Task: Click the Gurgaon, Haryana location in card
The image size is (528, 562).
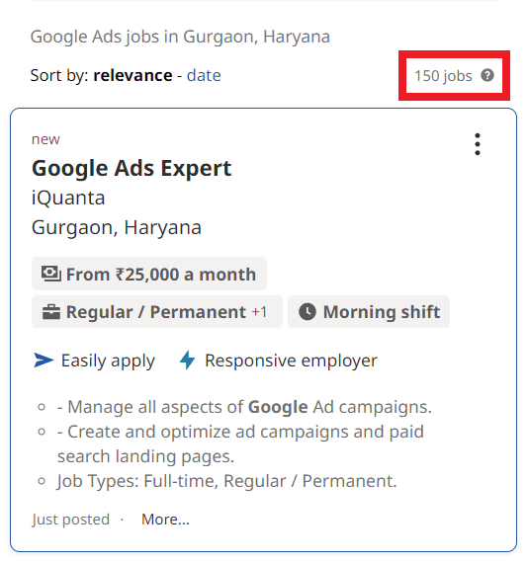Action: pyautogui.click(x=117, y=227)
